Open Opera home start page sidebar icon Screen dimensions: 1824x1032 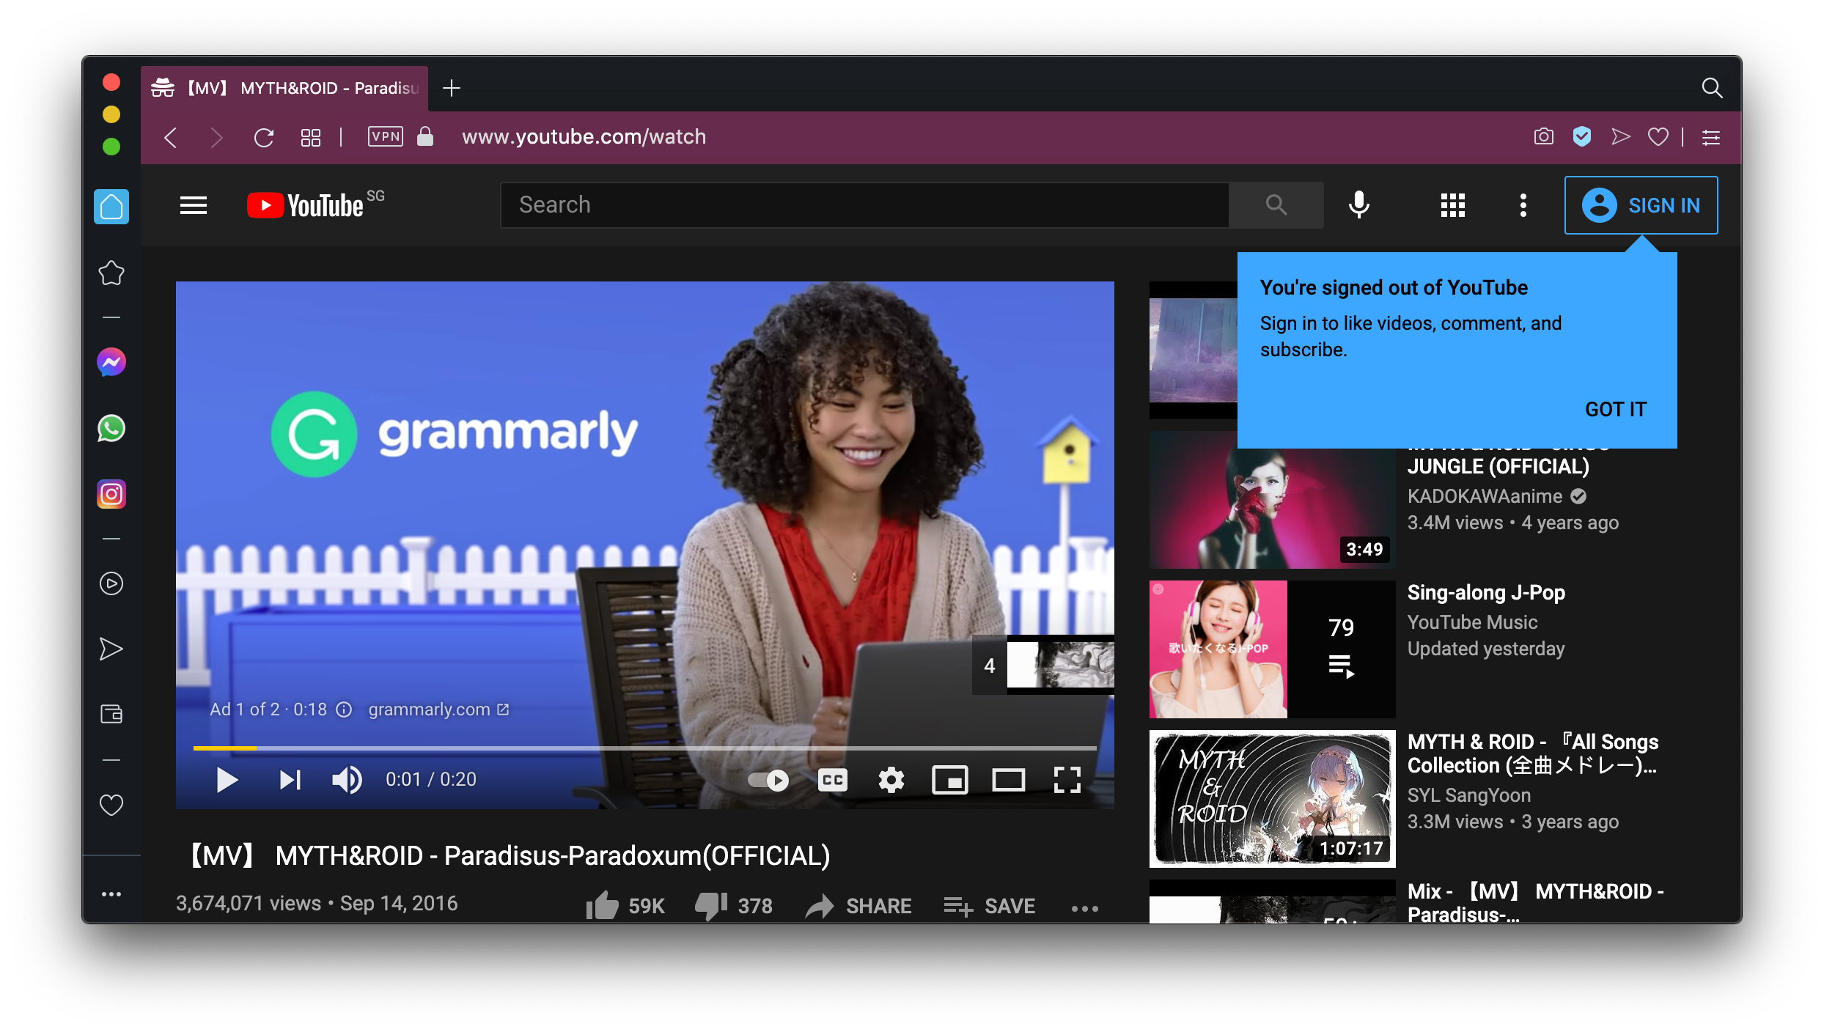click(111, 207)
